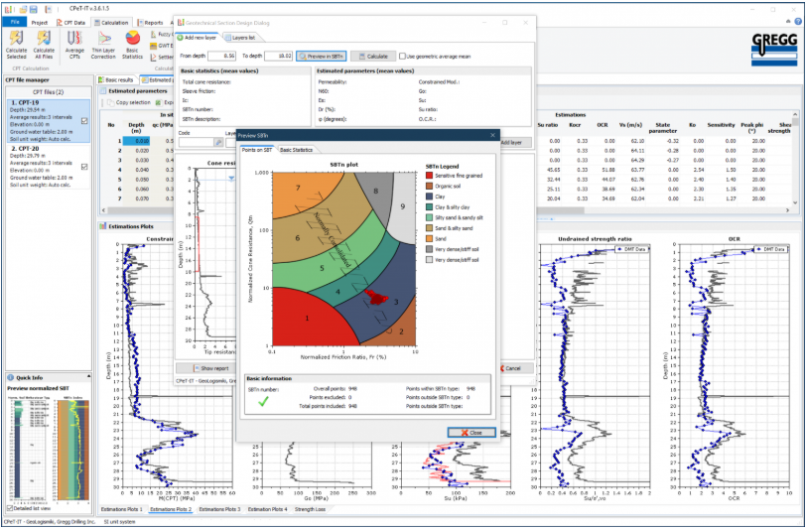Switch to the CPT Data ribbon tab
The width and height of the screenshot is (807, 530).
[71, 23]
